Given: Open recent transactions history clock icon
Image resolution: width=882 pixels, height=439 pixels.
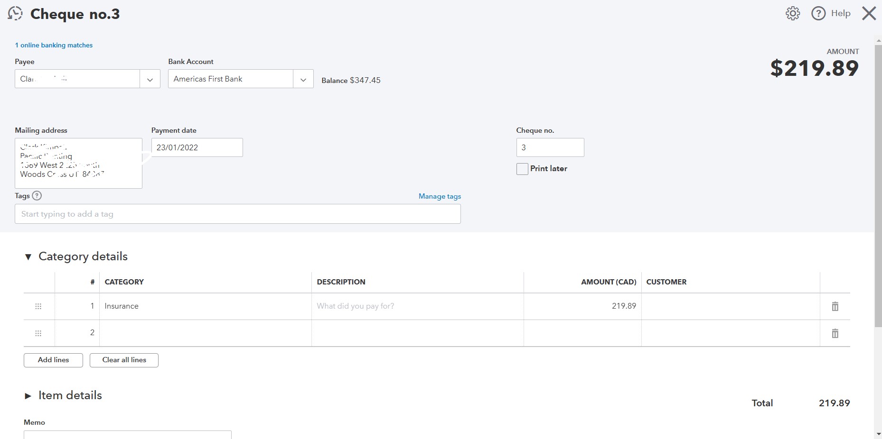Looking at the screenshot, I should click(15, 13).
